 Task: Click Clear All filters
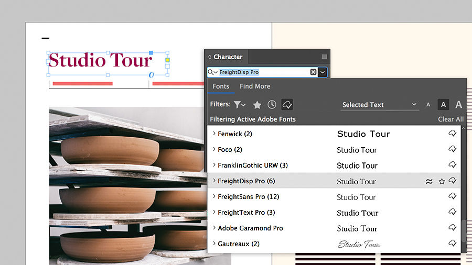pyautogui.click(x=450, y=119)
